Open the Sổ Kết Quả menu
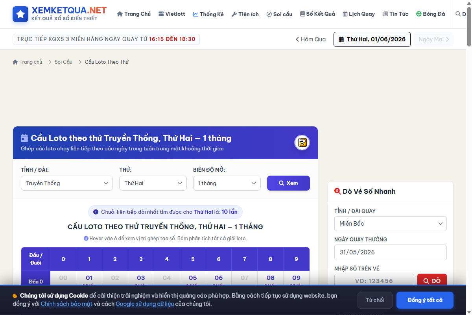This screenshot has width=472, height=315. pyautogui.click(x=317, y=14)
